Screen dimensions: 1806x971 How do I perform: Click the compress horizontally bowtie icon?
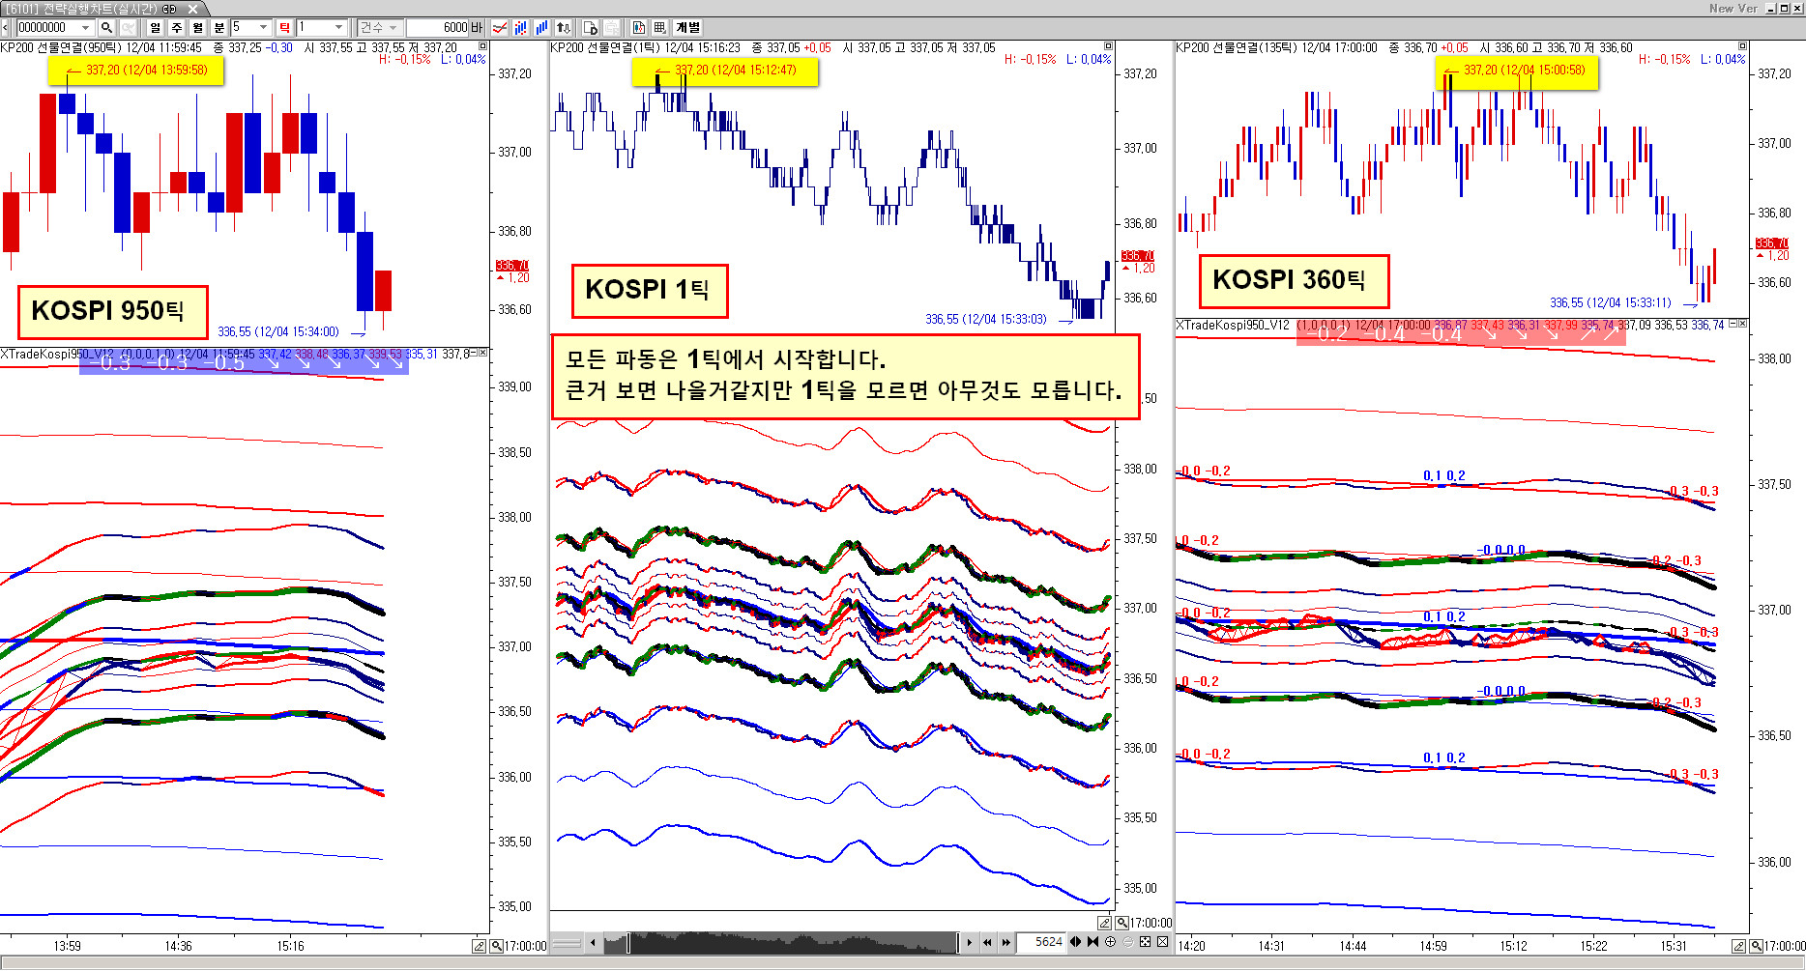[x=1092, y=942]
